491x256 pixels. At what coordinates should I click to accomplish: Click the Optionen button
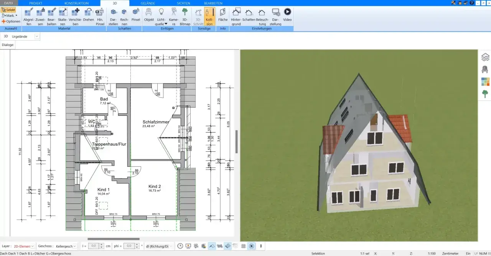pyautogui.click(x=11, y=21)
